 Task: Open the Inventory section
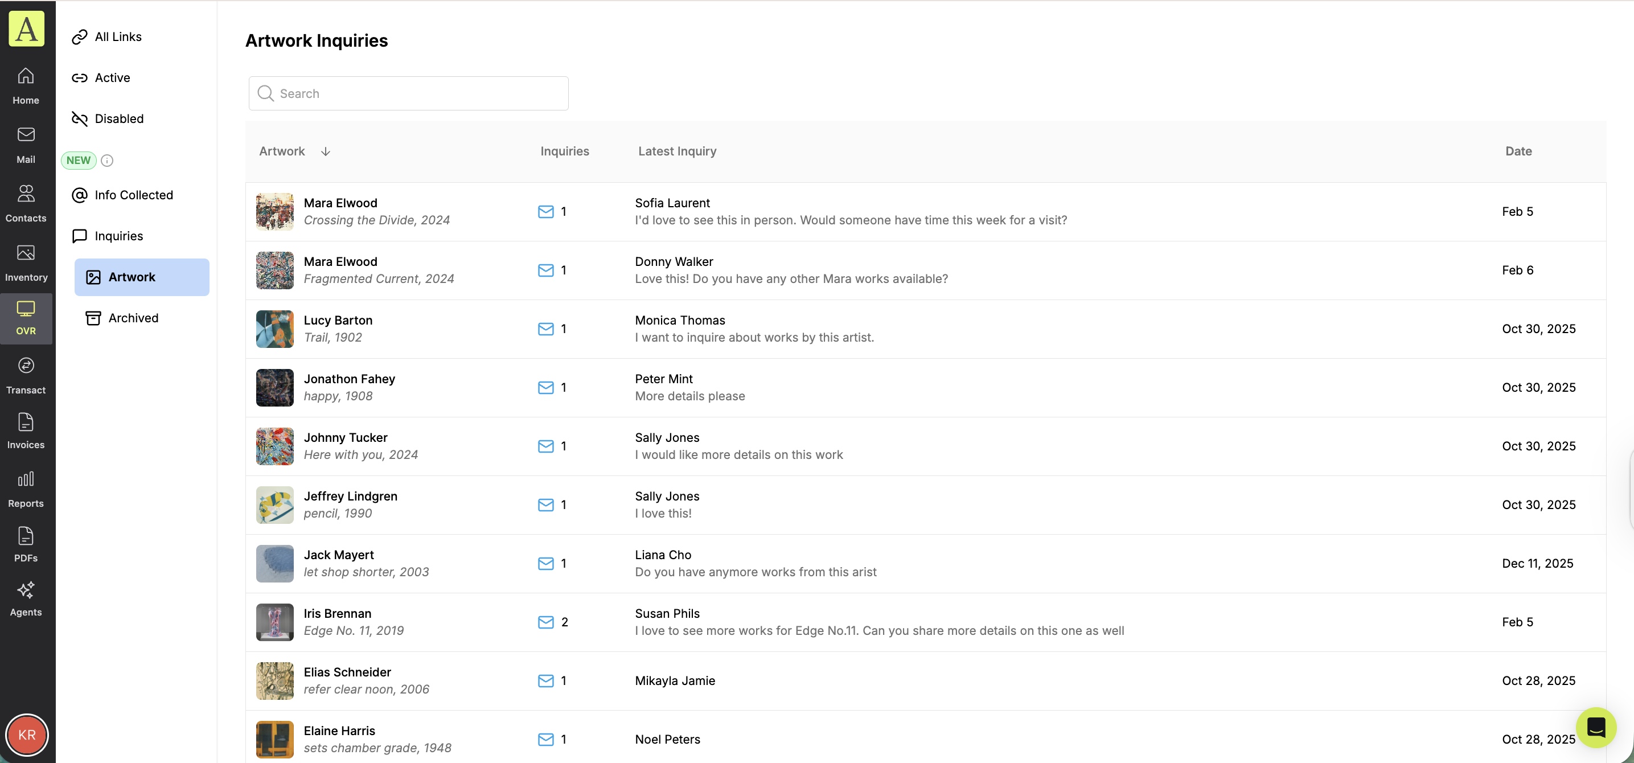[x=26, y=262]
